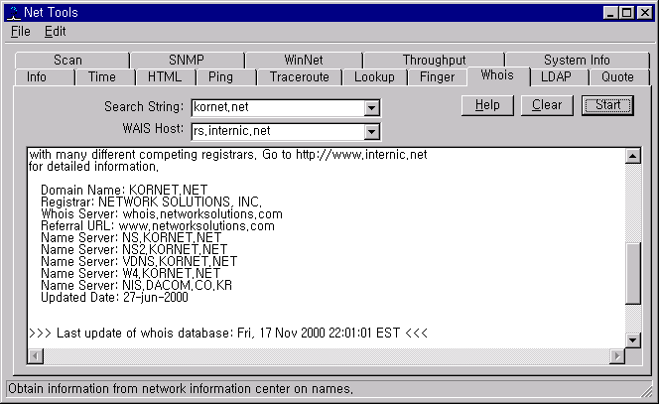Click the vertical scrollbar thumb

click(633, 273)
